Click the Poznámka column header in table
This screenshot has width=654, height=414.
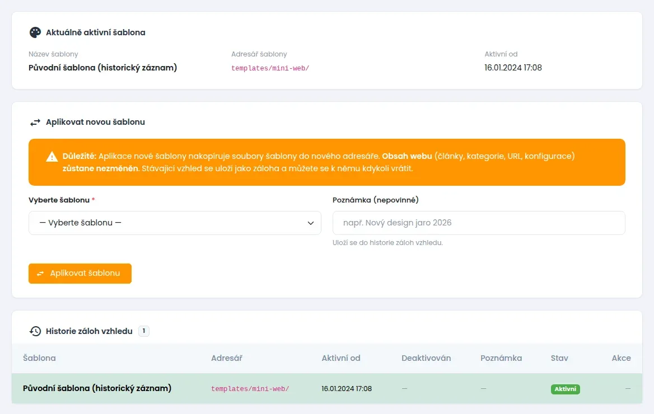point(501,358)
